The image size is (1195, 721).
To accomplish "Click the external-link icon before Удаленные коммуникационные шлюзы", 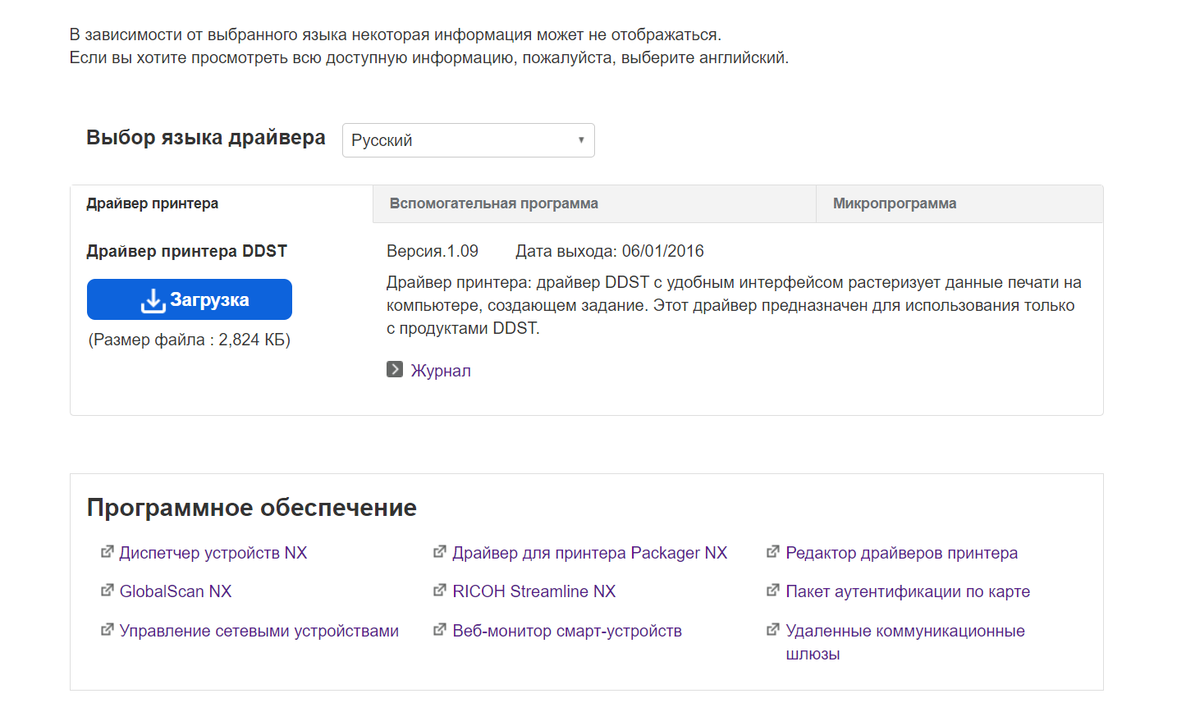I will point(773,630).
